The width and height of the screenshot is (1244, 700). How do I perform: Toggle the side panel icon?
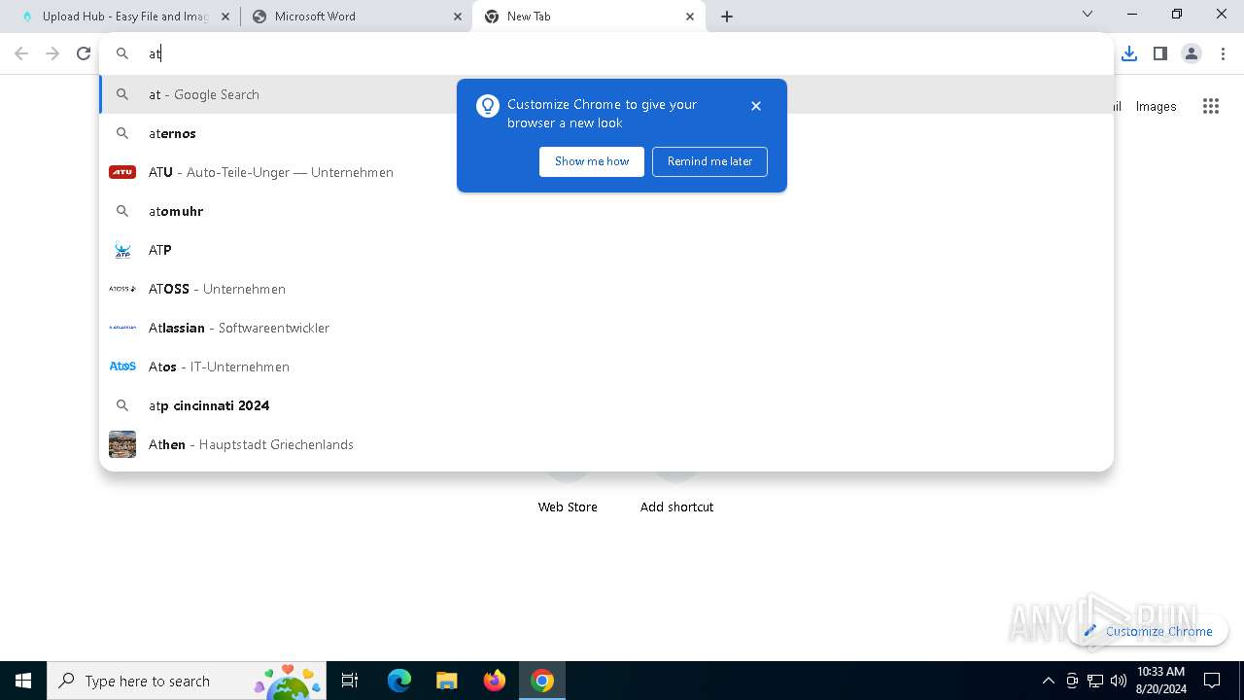pos(1160,53)
